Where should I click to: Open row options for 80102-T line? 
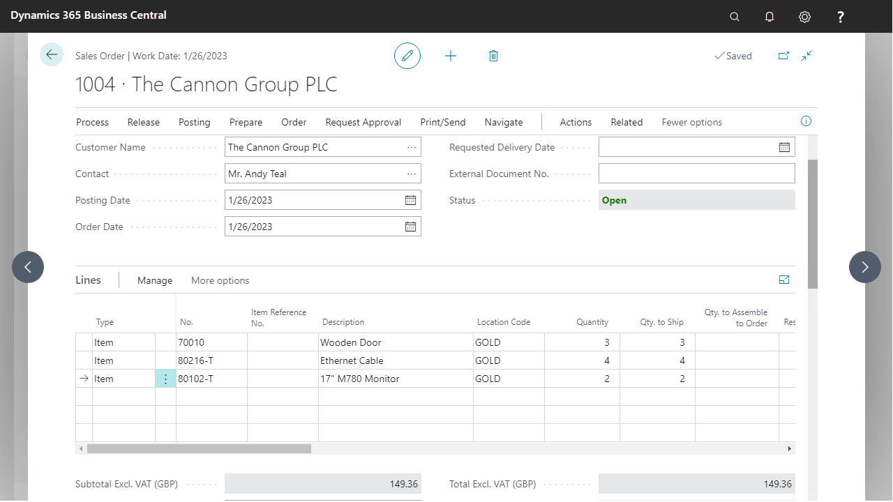[165, 379]
